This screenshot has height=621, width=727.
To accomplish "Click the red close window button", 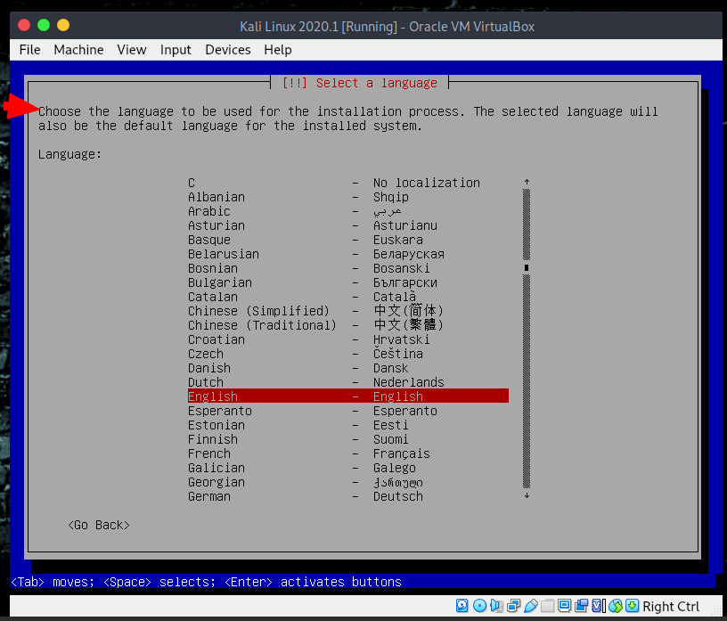I will click(24, 25).
